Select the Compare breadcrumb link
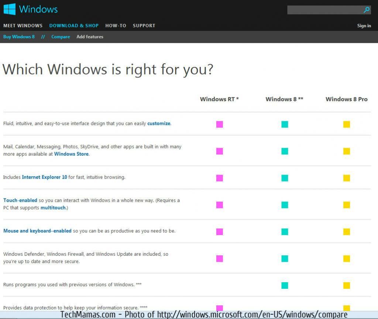This screenshot has height=319, width=378. (61, 37)
